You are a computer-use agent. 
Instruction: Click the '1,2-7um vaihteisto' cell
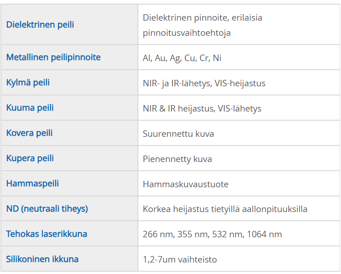[x=180, y=260]
